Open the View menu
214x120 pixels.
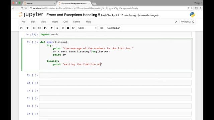(43, 22)
